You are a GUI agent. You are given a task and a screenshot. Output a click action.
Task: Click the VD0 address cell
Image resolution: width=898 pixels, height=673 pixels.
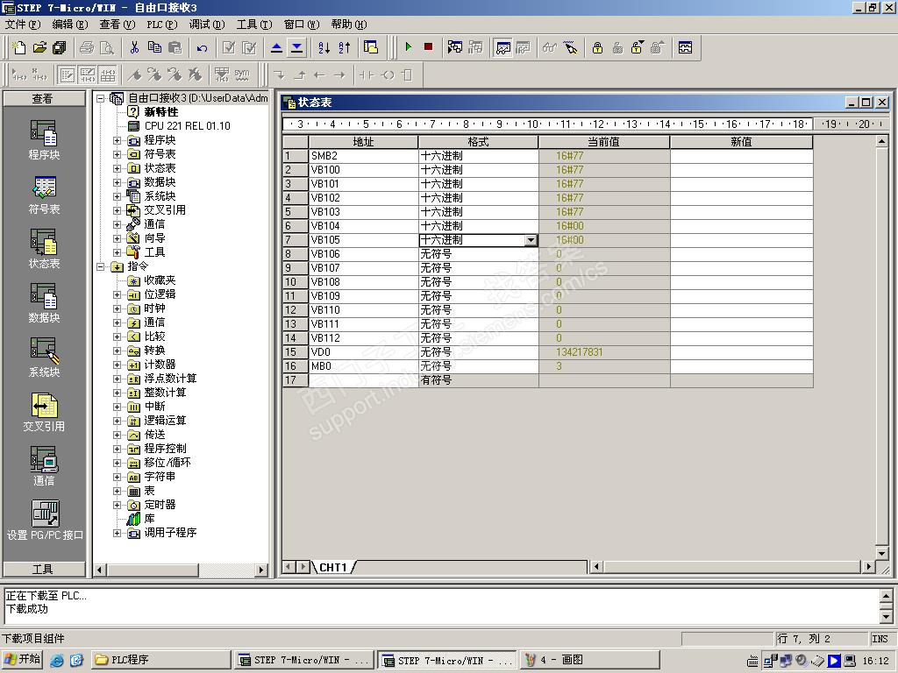click(364, 352)
